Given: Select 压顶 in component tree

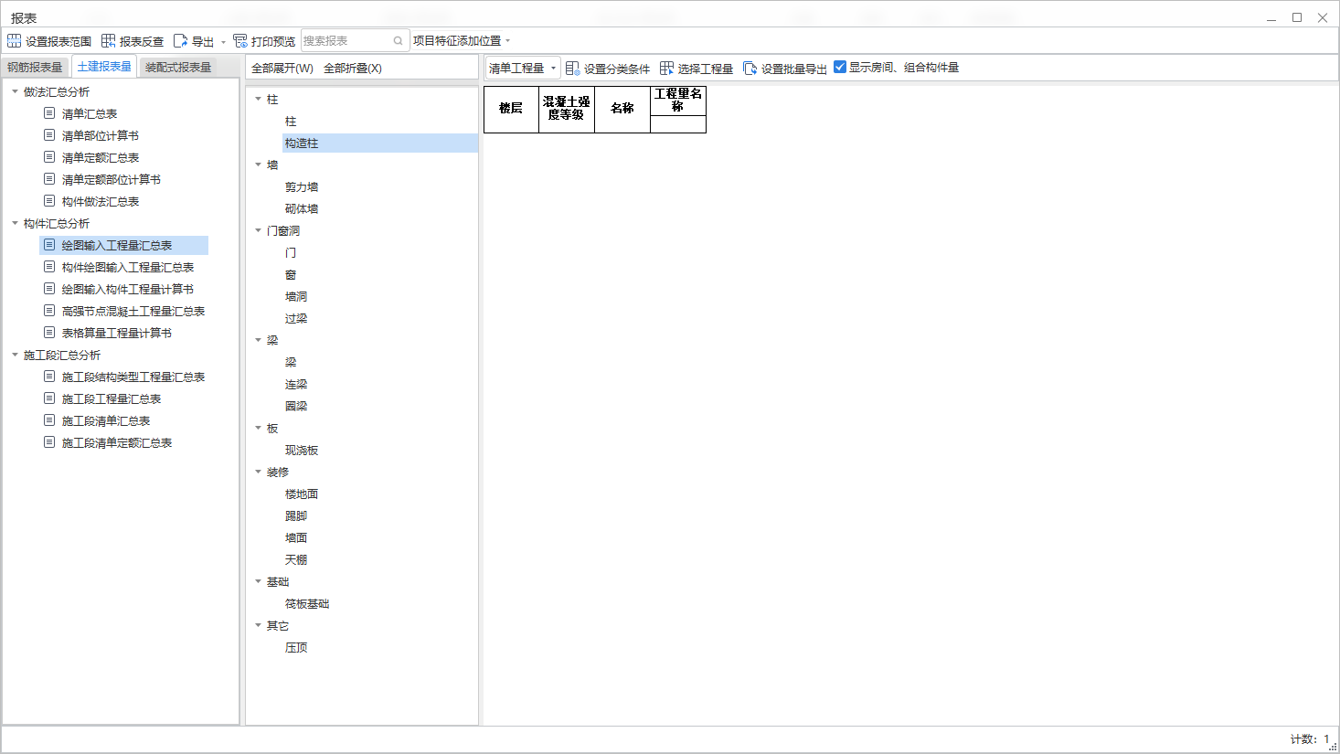Looking at the screenshot, I should tap(296, 647).
